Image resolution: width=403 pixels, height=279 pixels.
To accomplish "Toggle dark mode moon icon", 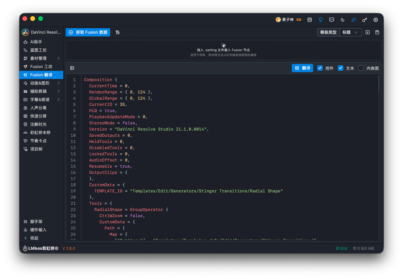I will (343, 20).
